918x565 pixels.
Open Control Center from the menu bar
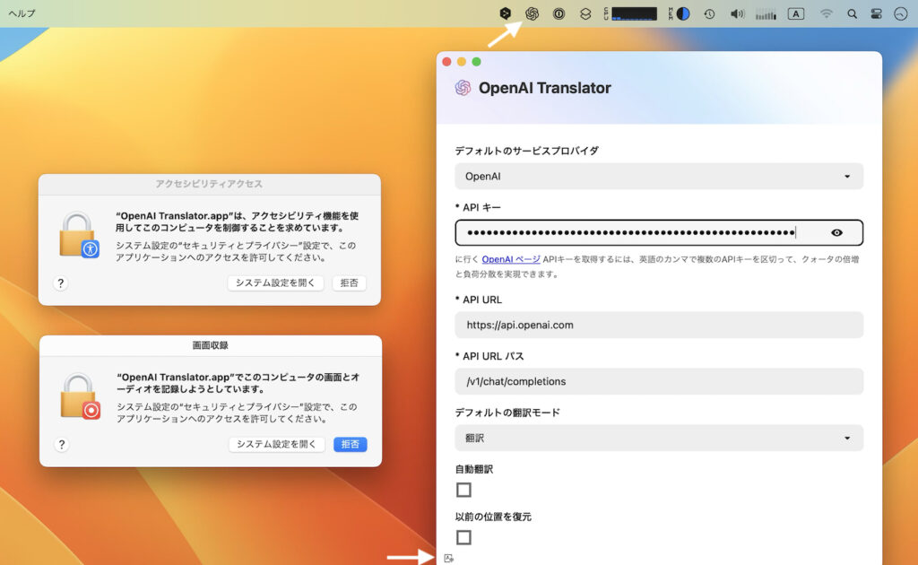point(877,13)
